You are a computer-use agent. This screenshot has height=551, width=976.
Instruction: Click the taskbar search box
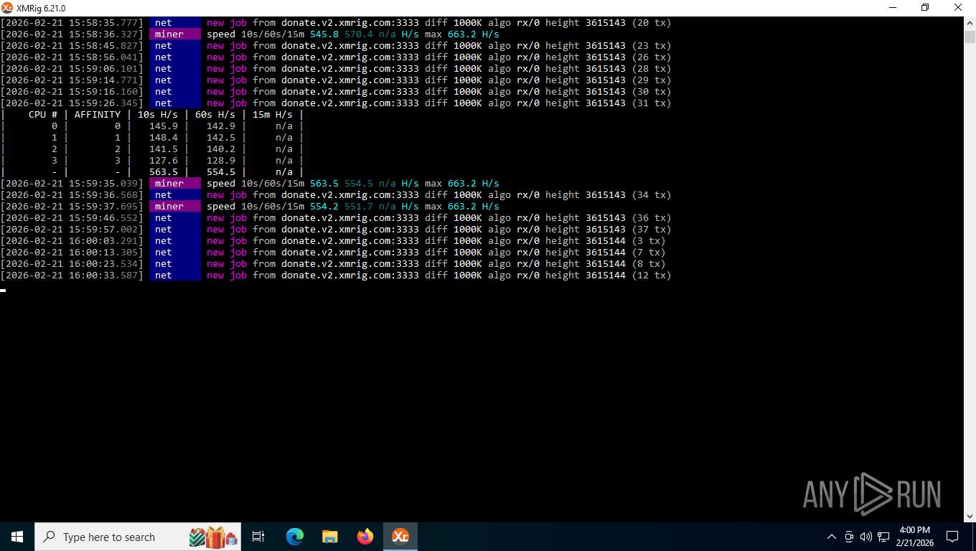tap(138, 537)
